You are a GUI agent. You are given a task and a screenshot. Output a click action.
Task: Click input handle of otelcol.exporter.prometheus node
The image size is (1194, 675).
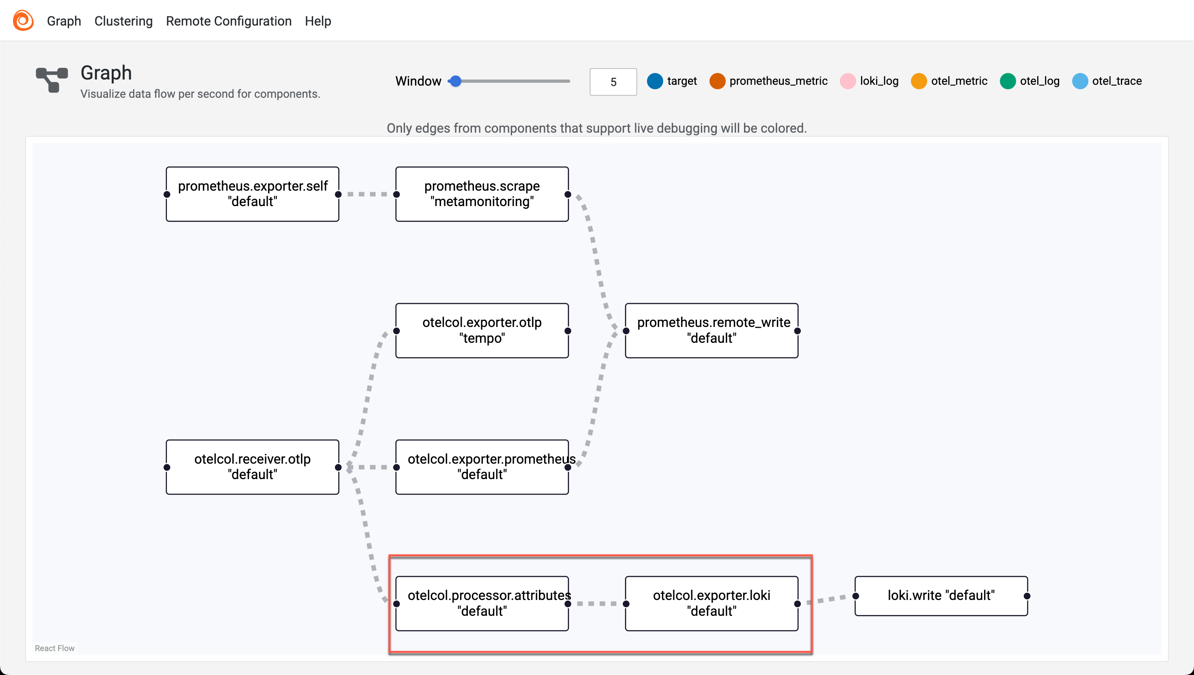(x=396, y=467)
